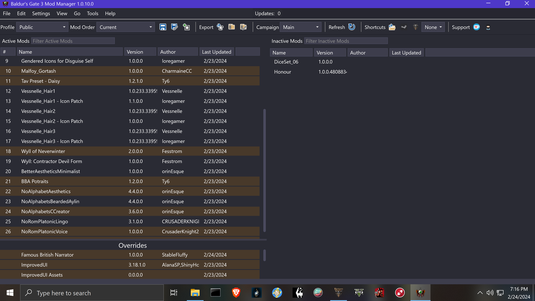Select the NoAlphabetAesthetics mod

pyautogui.click(x=130, y=191)
